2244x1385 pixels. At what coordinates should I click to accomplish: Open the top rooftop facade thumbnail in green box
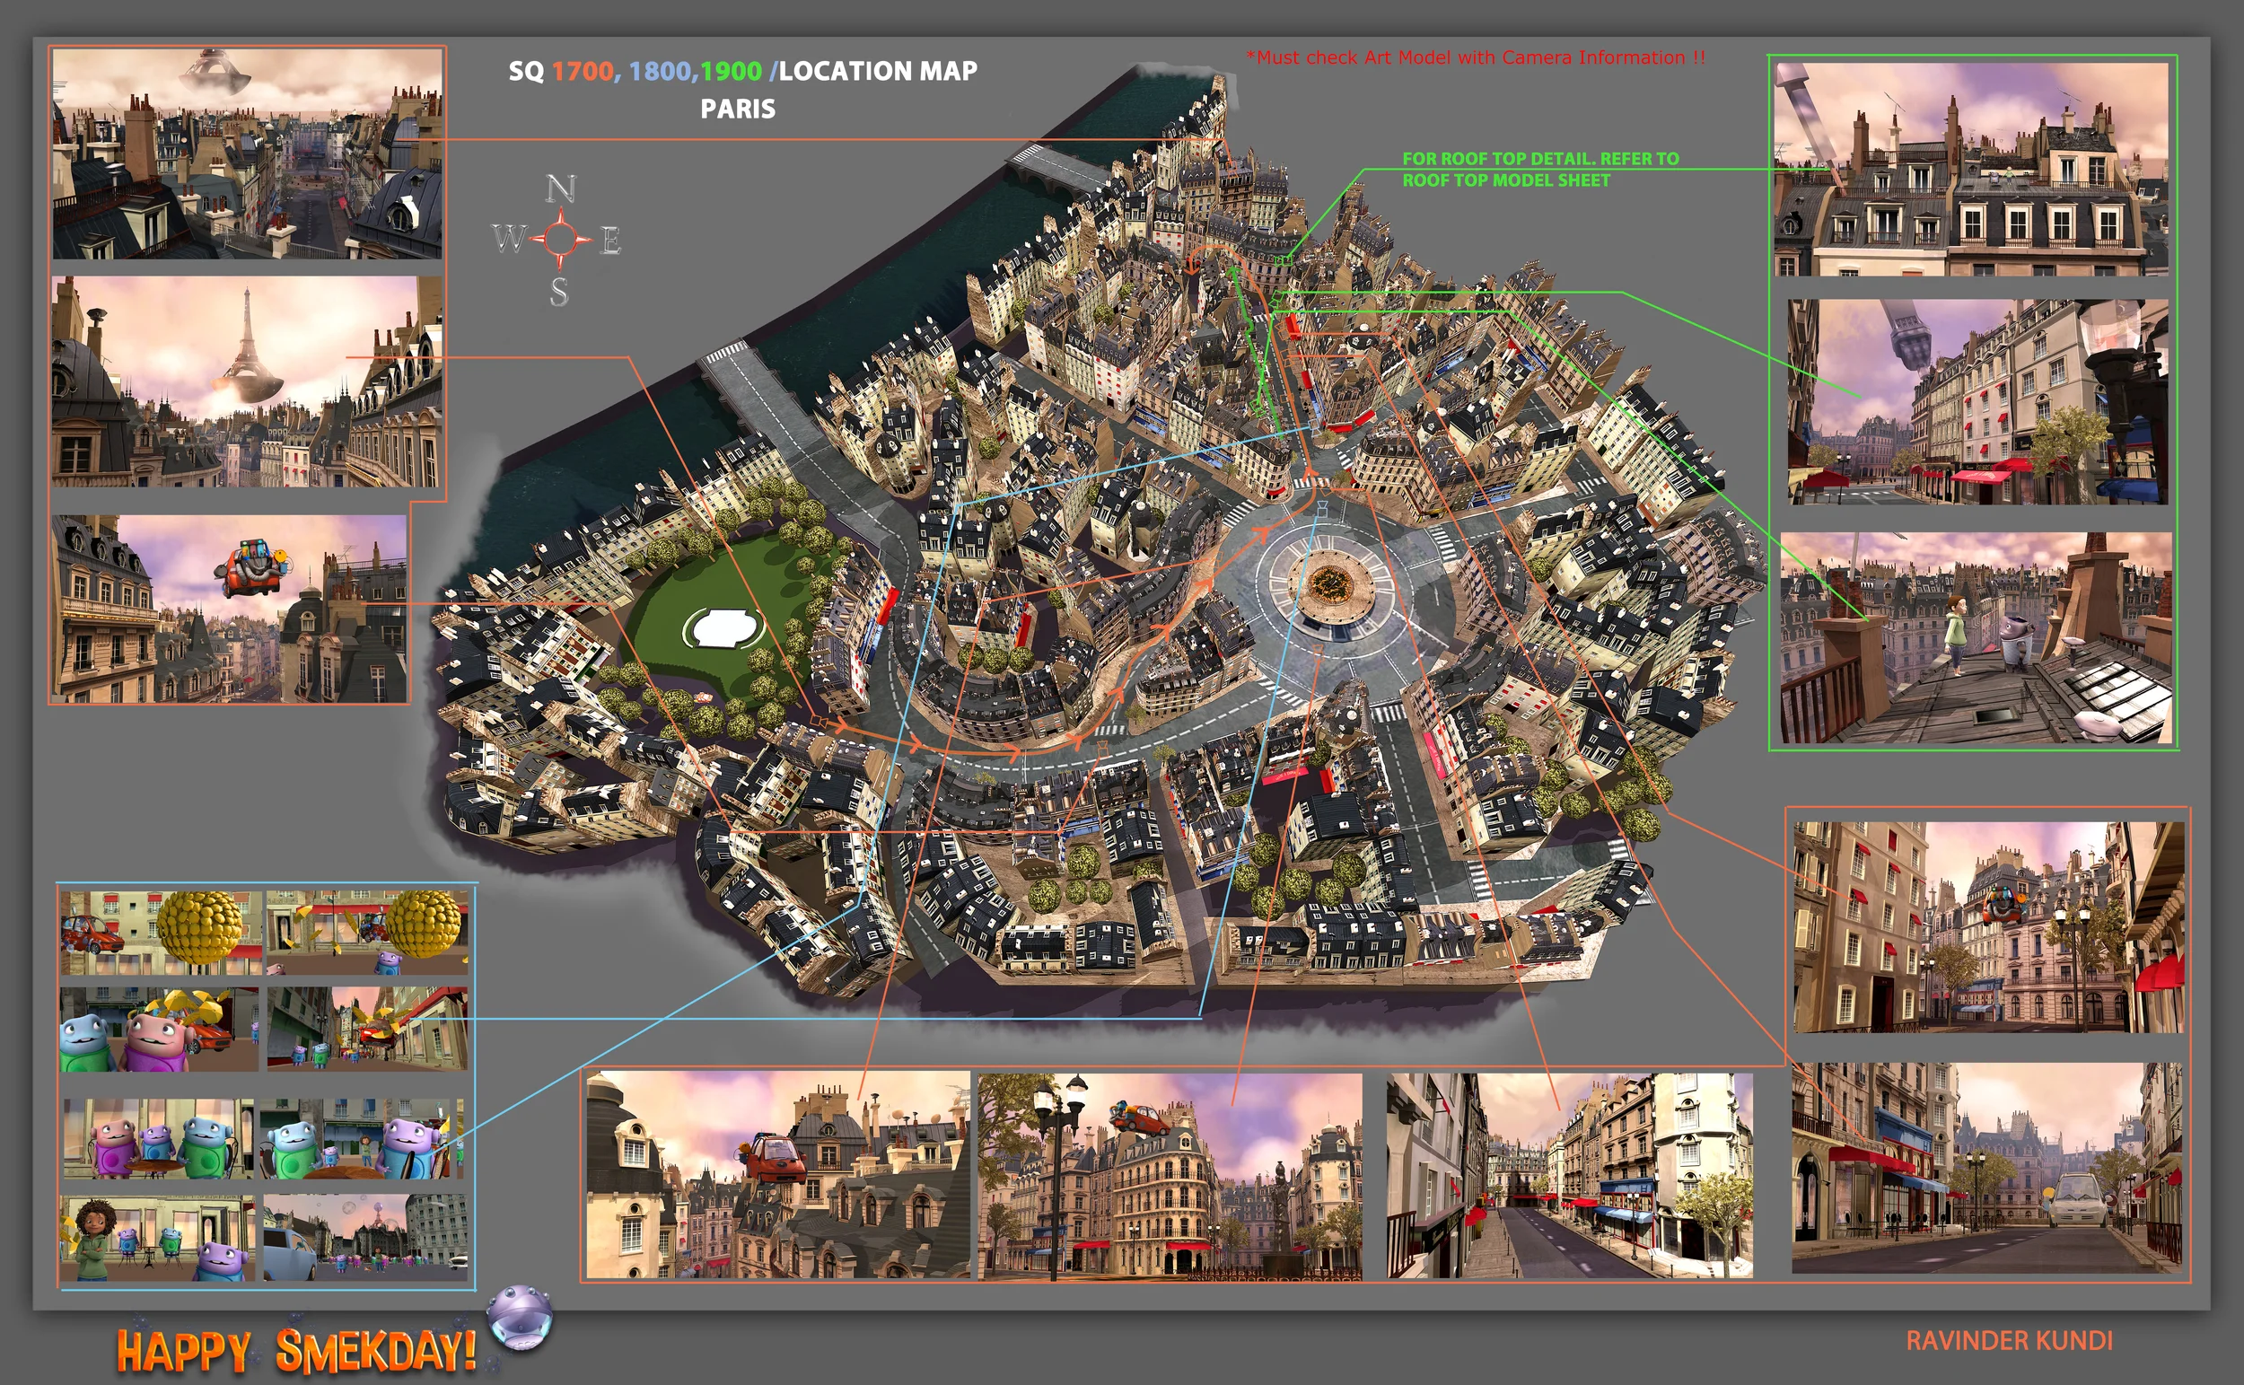click(x=1971, y=169)
